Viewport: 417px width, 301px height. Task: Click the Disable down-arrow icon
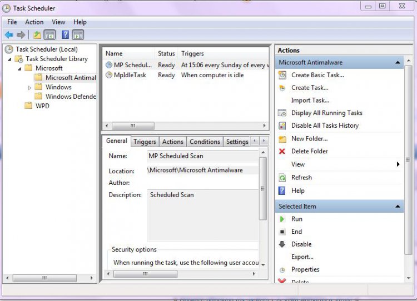[282, 244]
